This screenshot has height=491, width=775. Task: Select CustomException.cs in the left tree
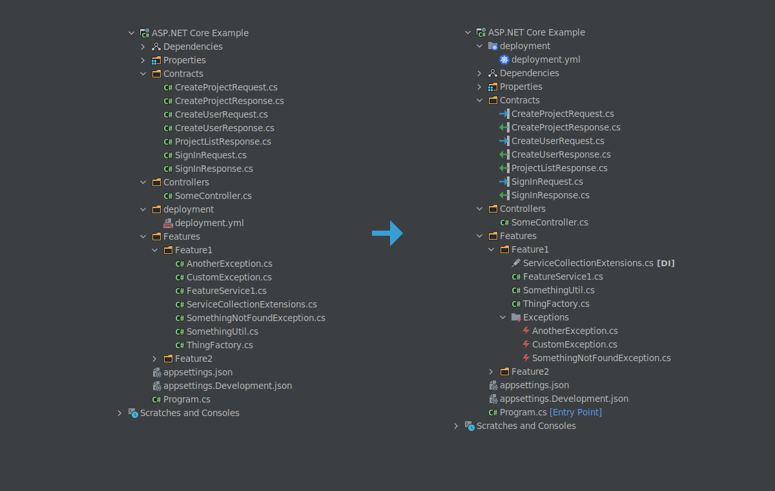point(229,277)
